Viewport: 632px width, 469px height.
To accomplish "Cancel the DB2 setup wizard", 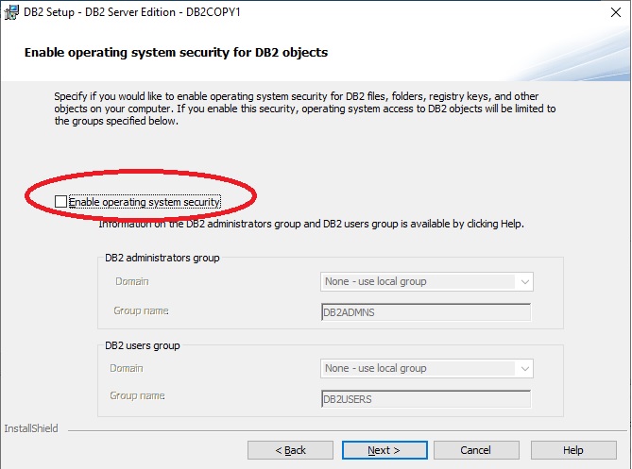I will tap(476, 450).
